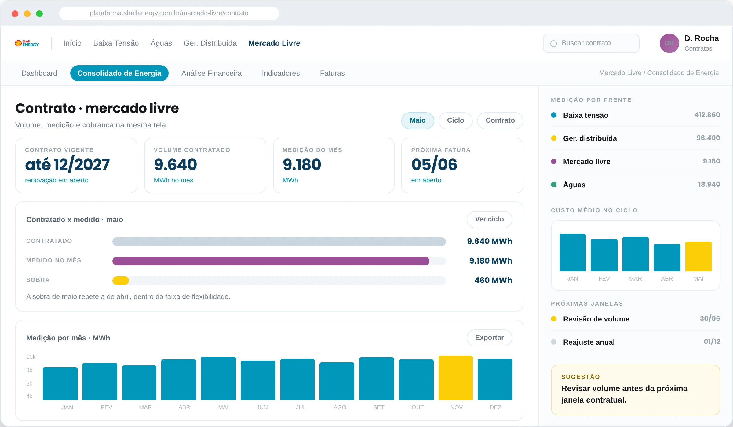
Task: Click the Buscar contrato search field
Action: coord(591,43)
